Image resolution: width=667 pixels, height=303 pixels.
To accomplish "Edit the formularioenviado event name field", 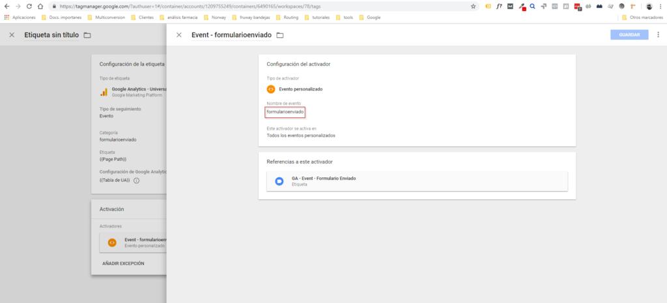I will (285, 112).
